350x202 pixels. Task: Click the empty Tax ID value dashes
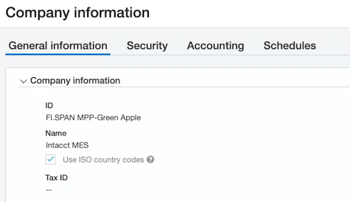point(49,190)
